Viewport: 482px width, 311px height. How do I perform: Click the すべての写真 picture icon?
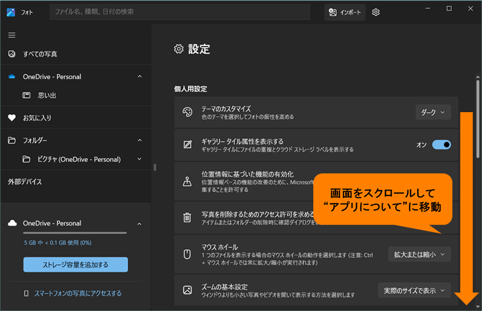click(x=12, y=54)
